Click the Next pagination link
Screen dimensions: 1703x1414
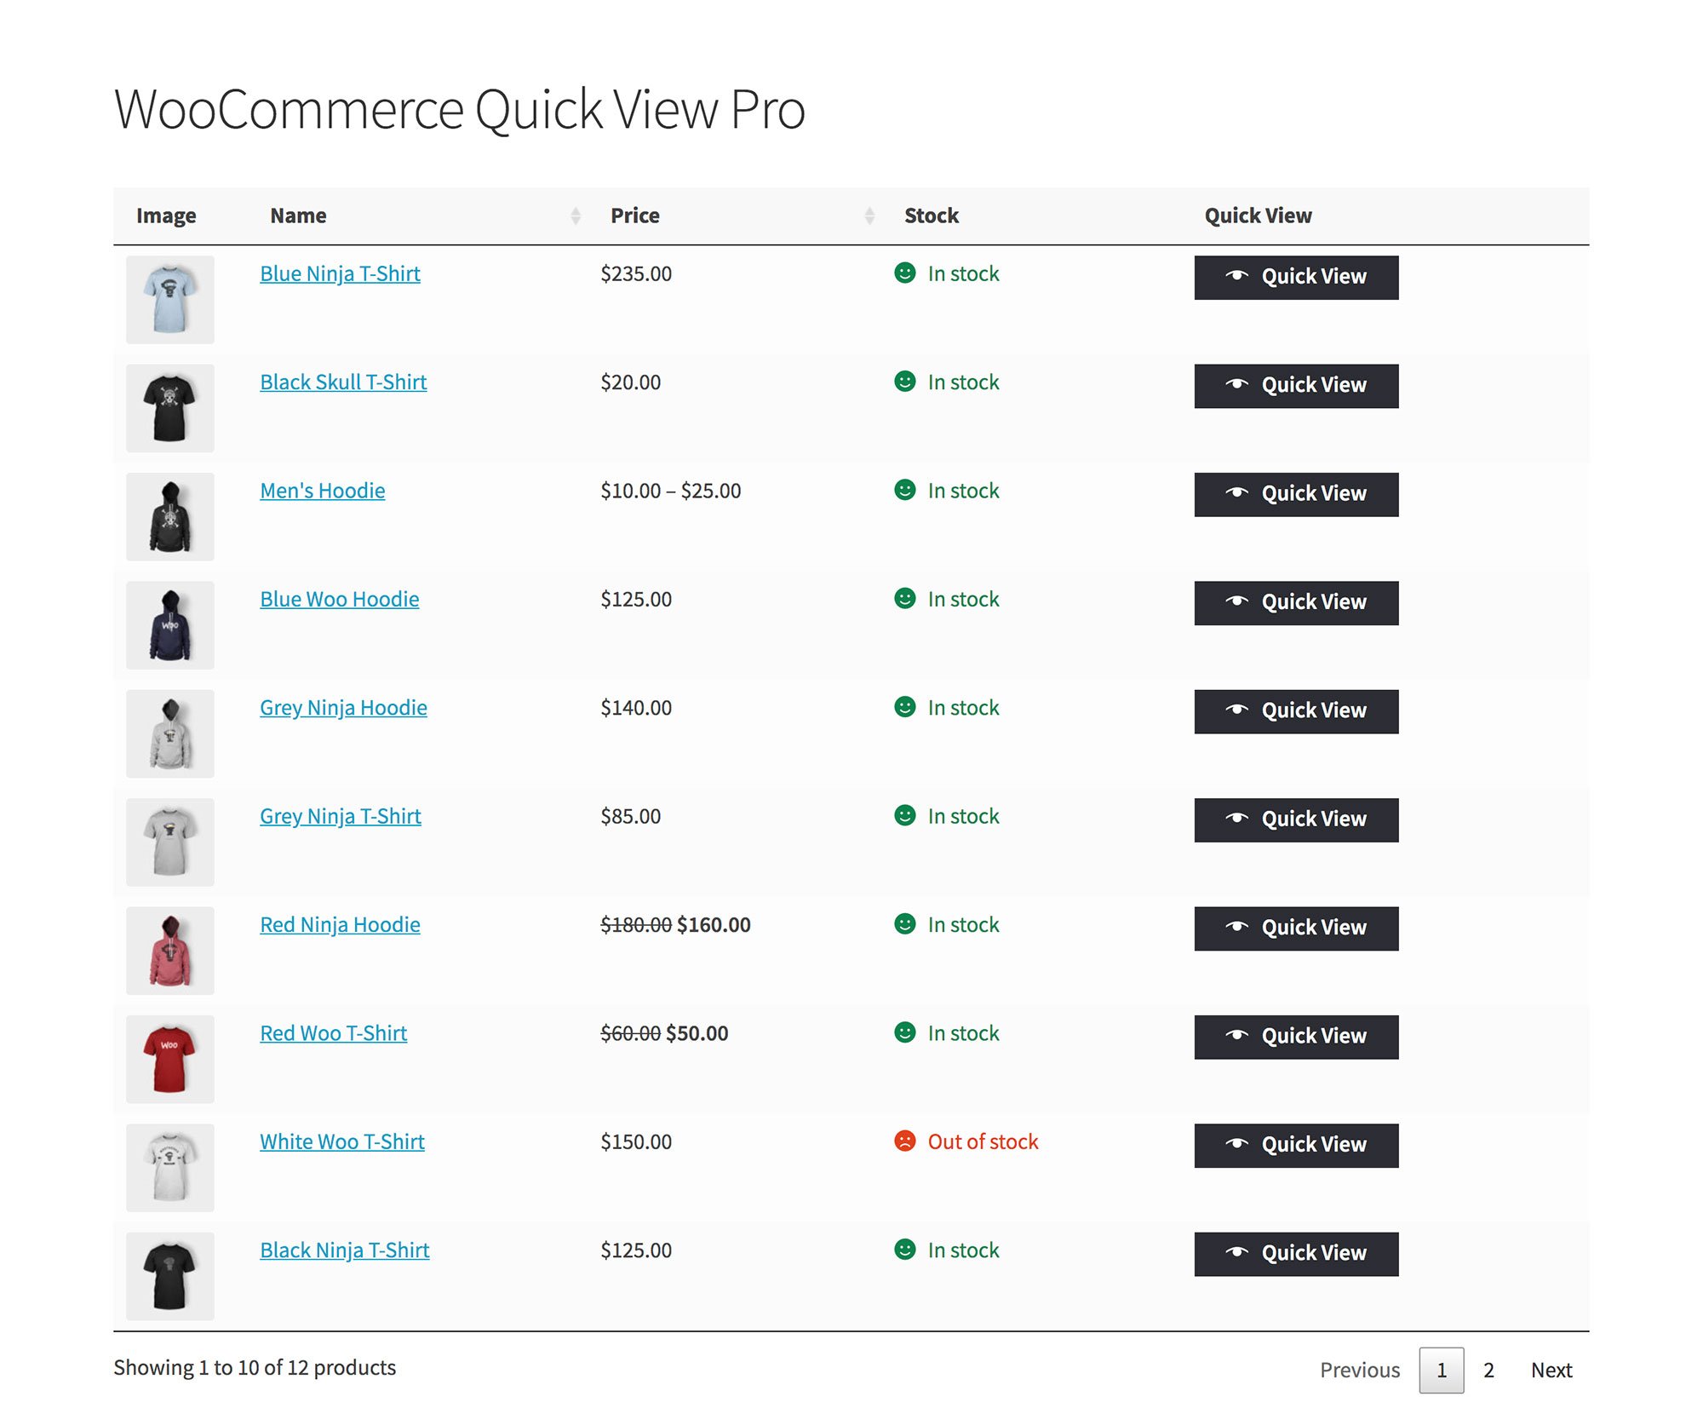coord(1551,1370)
